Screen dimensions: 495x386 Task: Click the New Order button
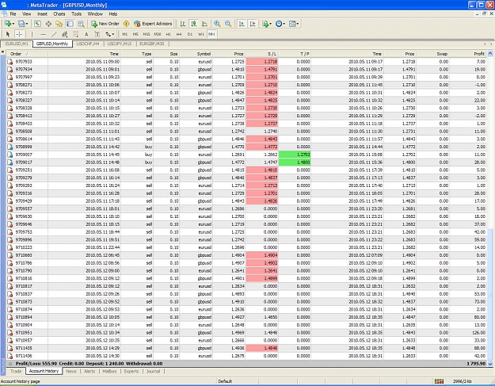(x=105, y=24)
